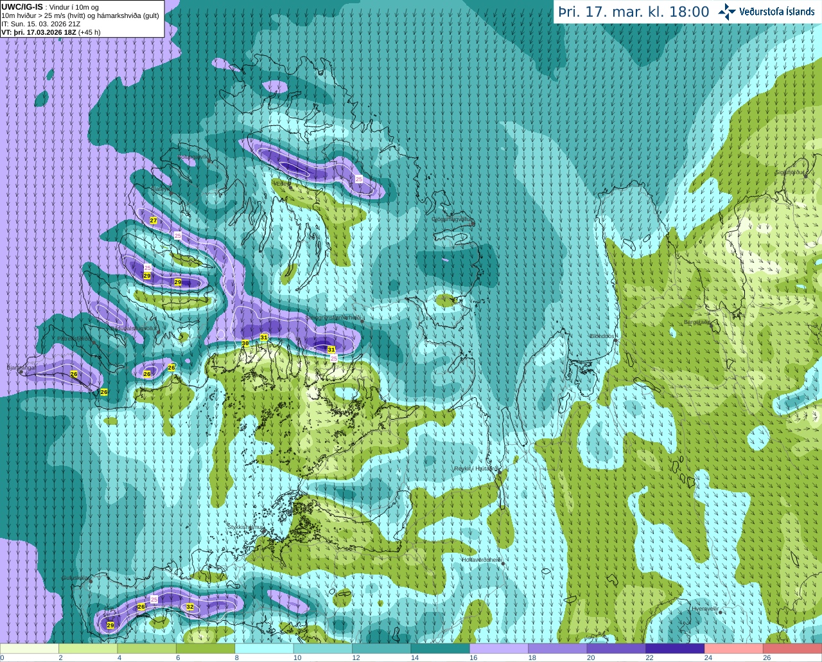
Task: Click the Hveravellir place label
Action: tap(705, 609)
